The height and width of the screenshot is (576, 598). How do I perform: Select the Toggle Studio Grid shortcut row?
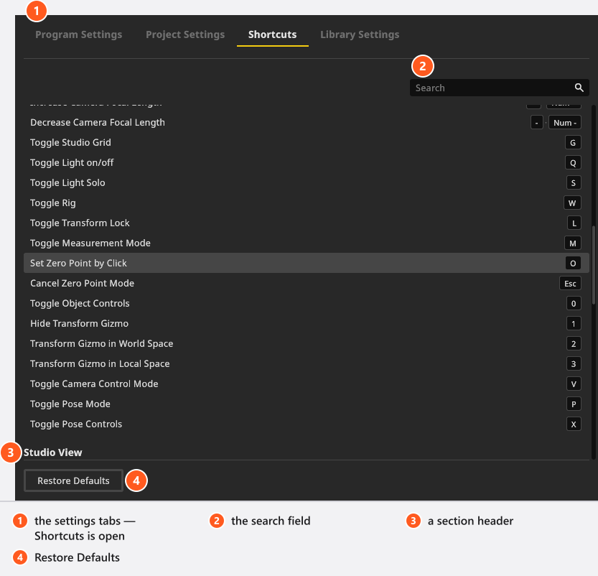(x=307, y=143)
